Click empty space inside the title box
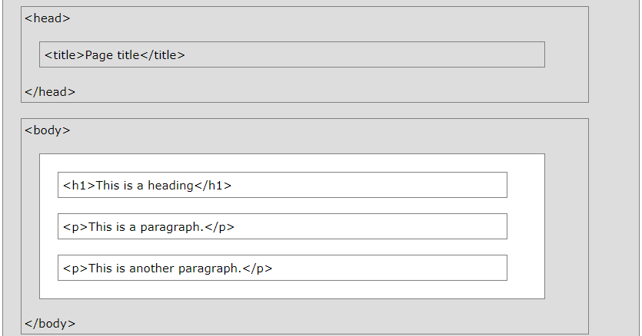This screenshot has height=336, width=642. tap(369, 54)
